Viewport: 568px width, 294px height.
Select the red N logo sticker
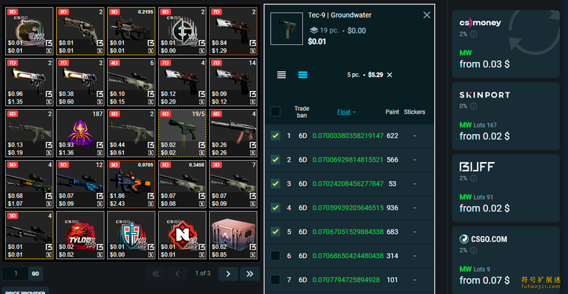pos(182,235)
